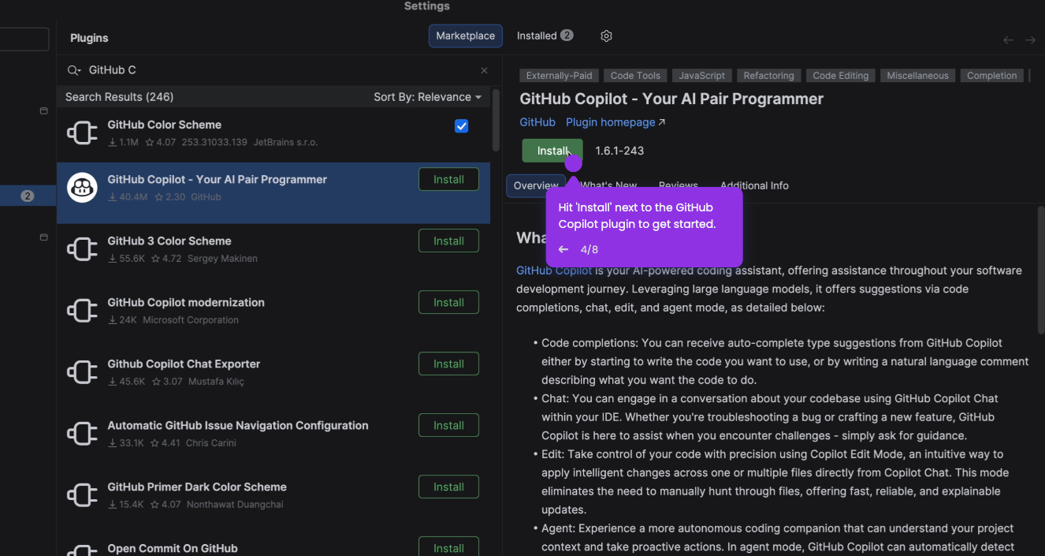Click Automatic GitHub Issue Navigation plugin icon
This screenshot has height=556, width=1045.
(x=82, y=434)
